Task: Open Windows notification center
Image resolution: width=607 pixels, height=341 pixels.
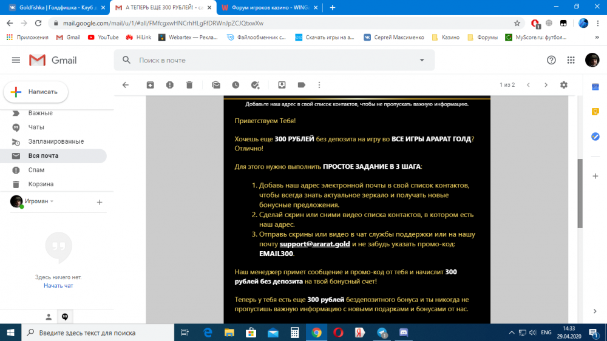Action: tap(594, 333)
